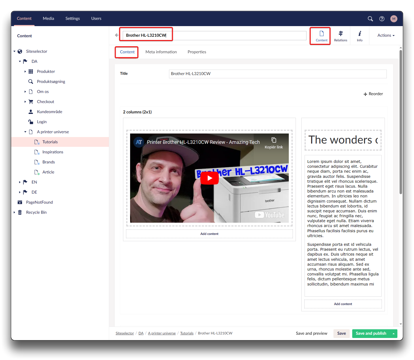Play the embedded YouTube video
This screenshot has width=414, height=360.
click(x=209, y=178)
